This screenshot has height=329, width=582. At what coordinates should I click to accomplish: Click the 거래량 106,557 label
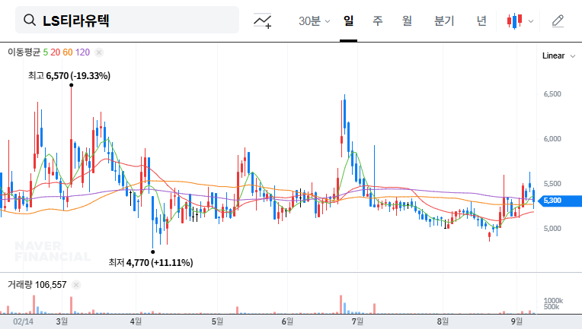click(37, 285)
